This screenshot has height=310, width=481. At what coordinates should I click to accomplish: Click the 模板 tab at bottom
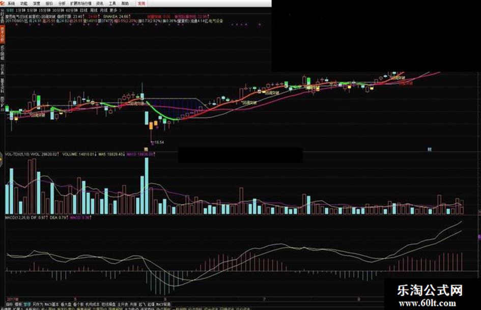18,304
